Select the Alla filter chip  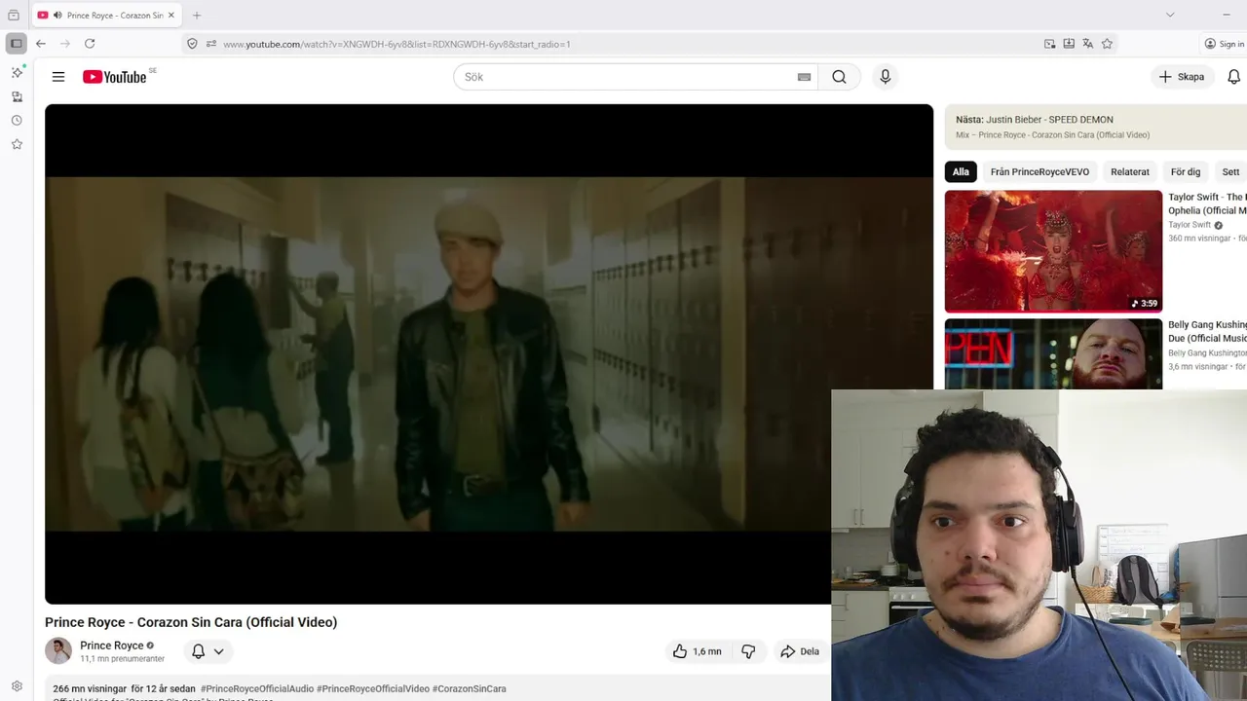click(961, 171)
